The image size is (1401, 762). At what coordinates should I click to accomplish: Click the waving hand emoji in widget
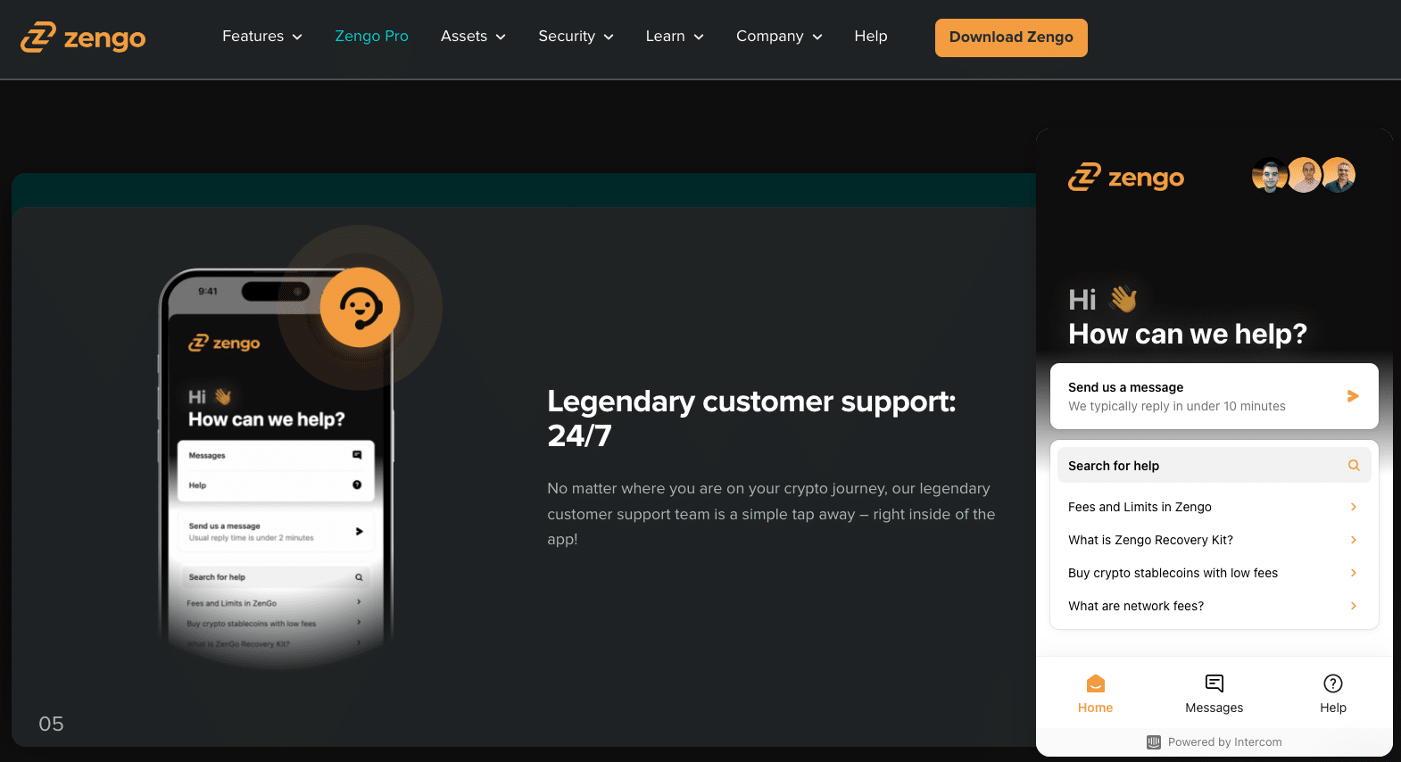coord(1123,299)
